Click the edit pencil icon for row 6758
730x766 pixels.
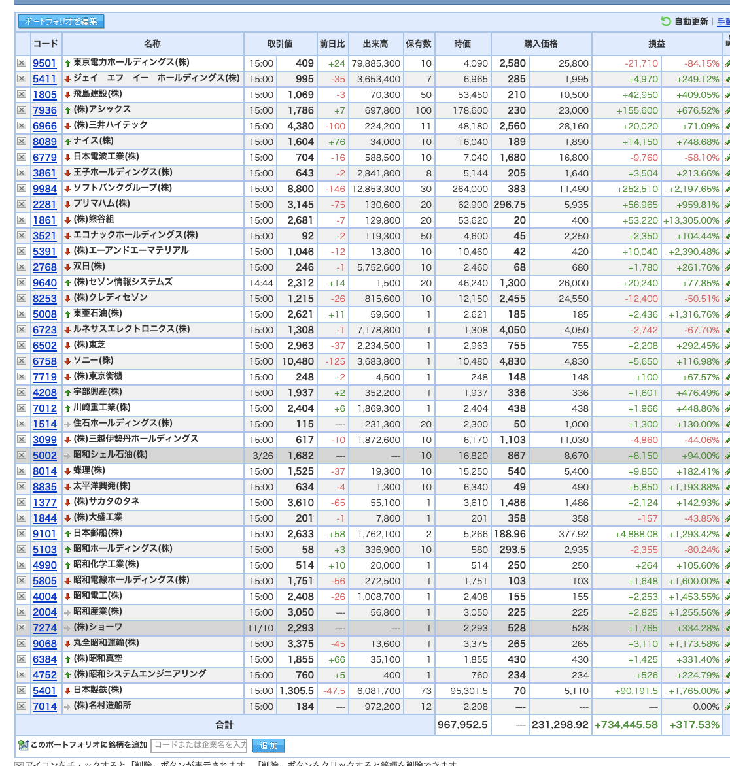pyautogui.click(x=727, y=361)
